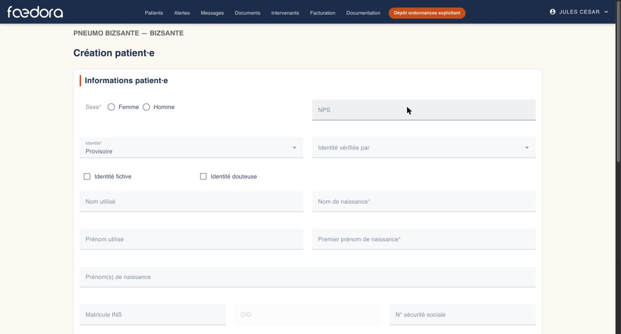Focus the Prénom utilisé field

(x=191, y=239)
